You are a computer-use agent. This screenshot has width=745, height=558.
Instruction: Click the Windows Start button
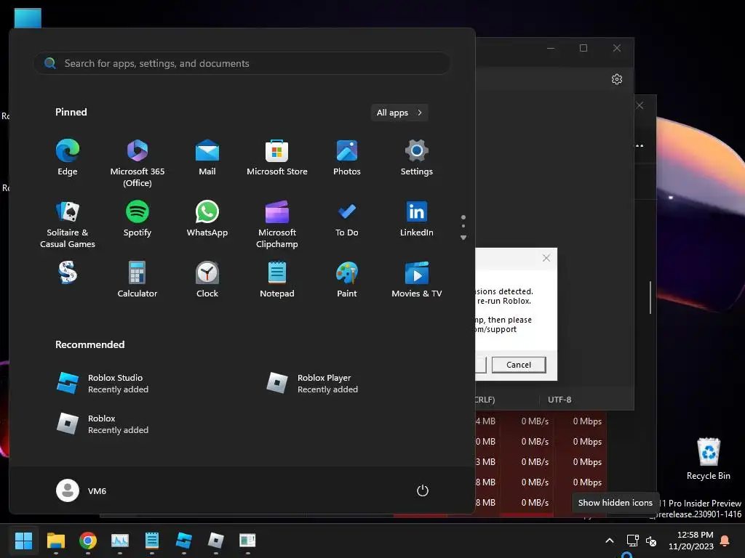(23, 541)
